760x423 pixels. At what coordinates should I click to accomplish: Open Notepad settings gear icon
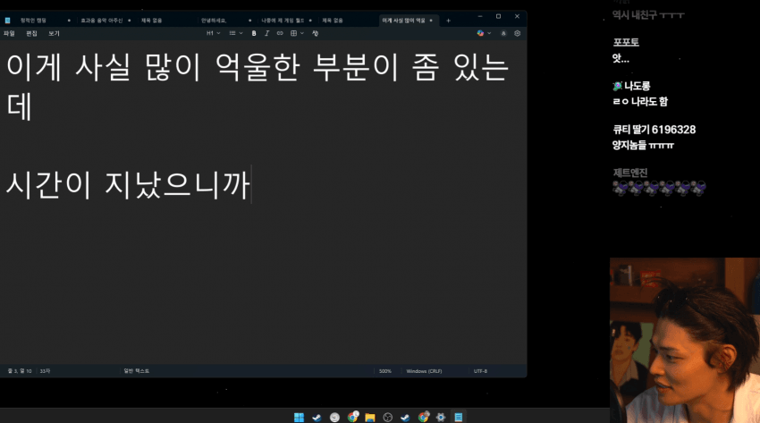tap(517, 33)
